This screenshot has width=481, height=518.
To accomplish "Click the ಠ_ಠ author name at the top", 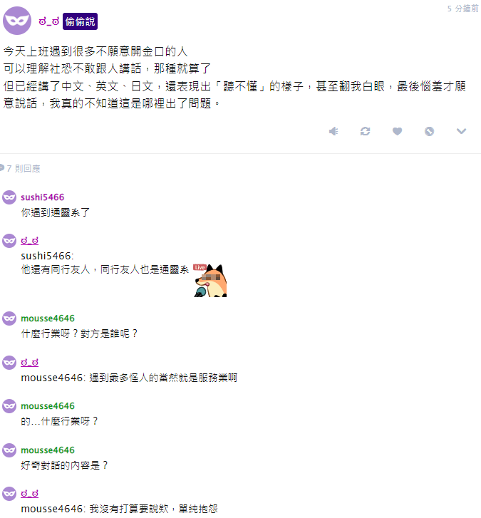I will point(49,21).
